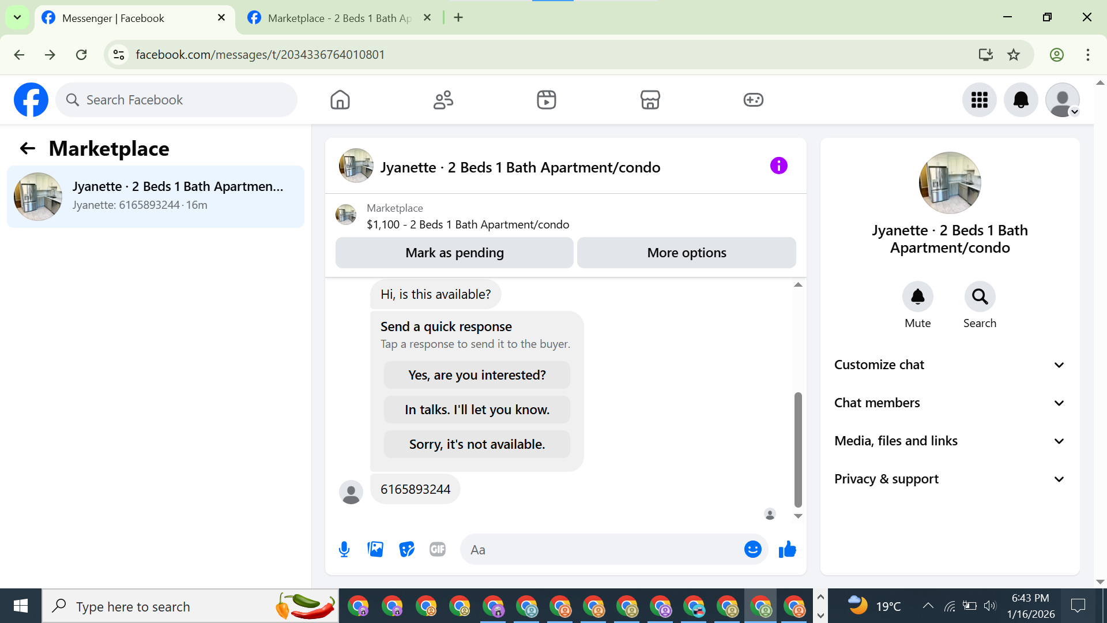The width and height of the screenshot is (1107, 623).
Task: Open the sticker picker icon
Action: (x=406, y=549)
